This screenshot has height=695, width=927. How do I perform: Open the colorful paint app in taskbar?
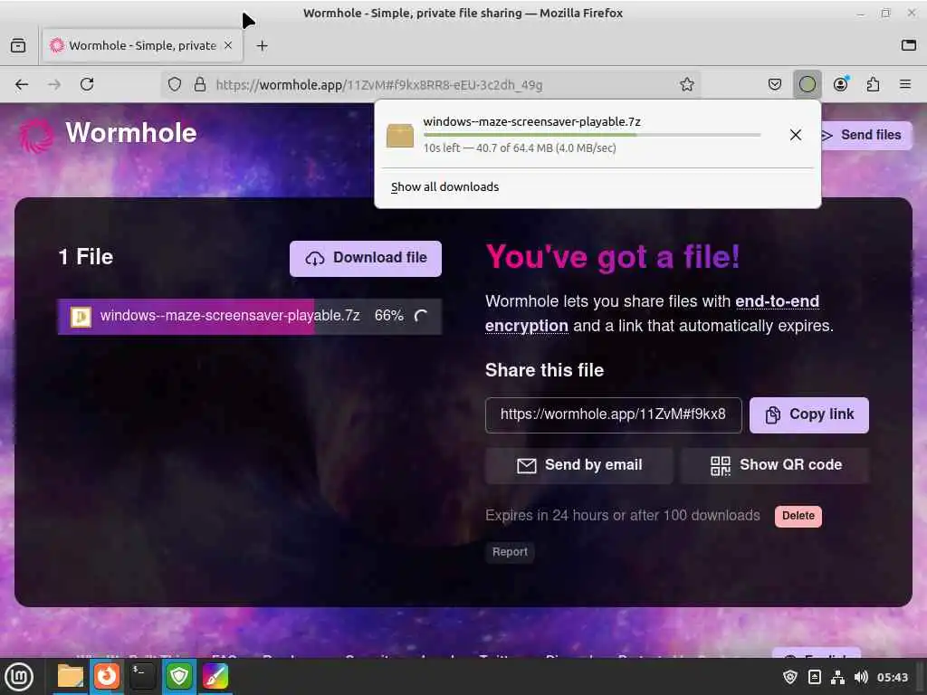click(x=215, y=676)
